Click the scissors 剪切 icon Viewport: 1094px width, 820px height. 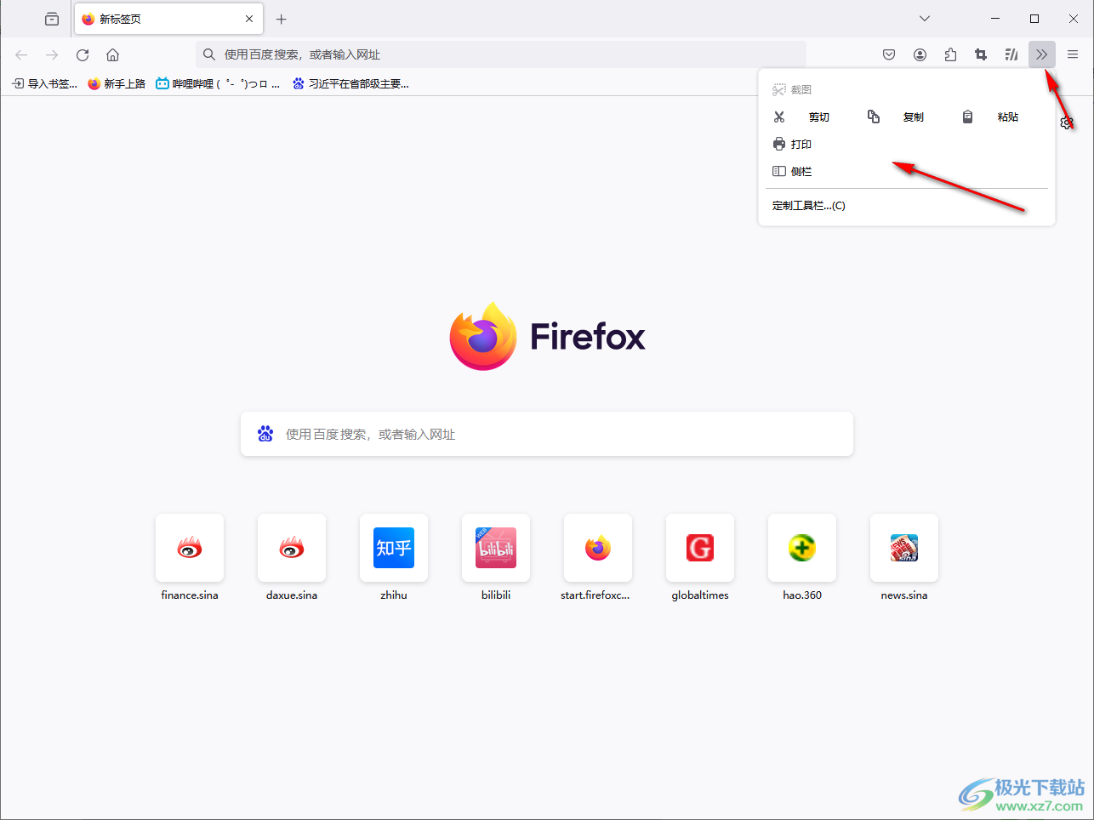(x=779, y=117)
